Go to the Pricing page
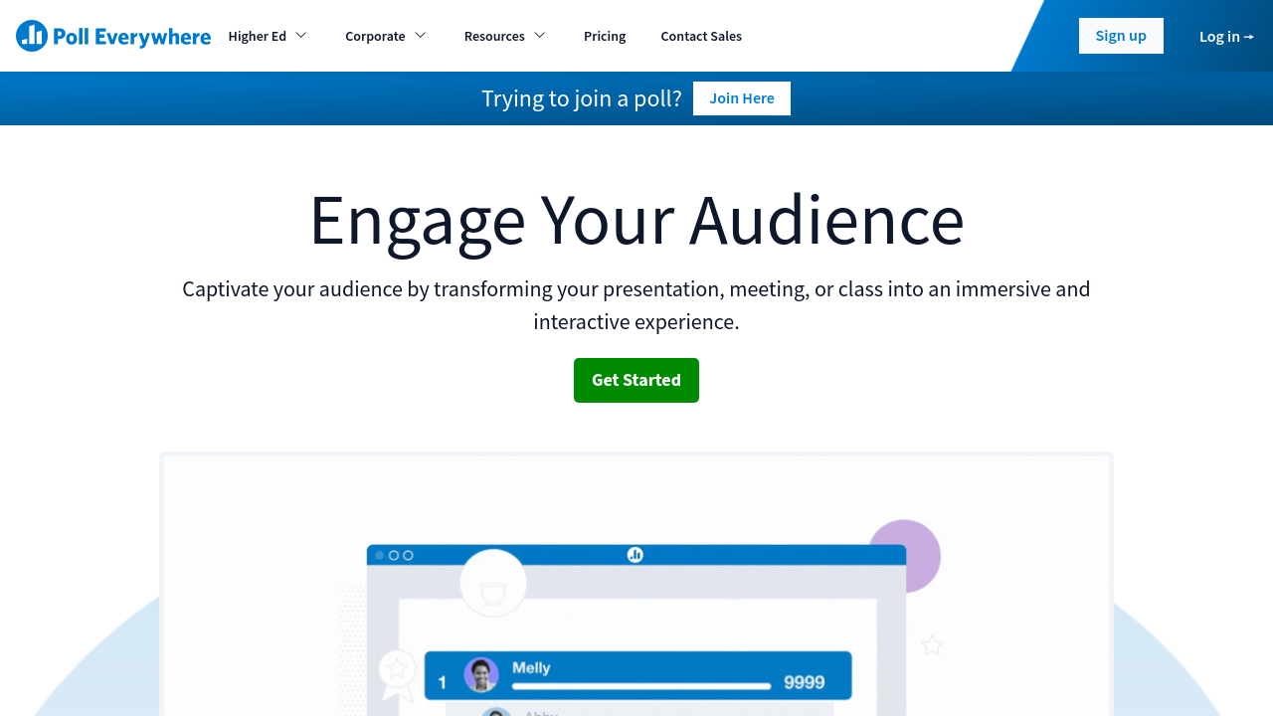 tap(605, 36)
